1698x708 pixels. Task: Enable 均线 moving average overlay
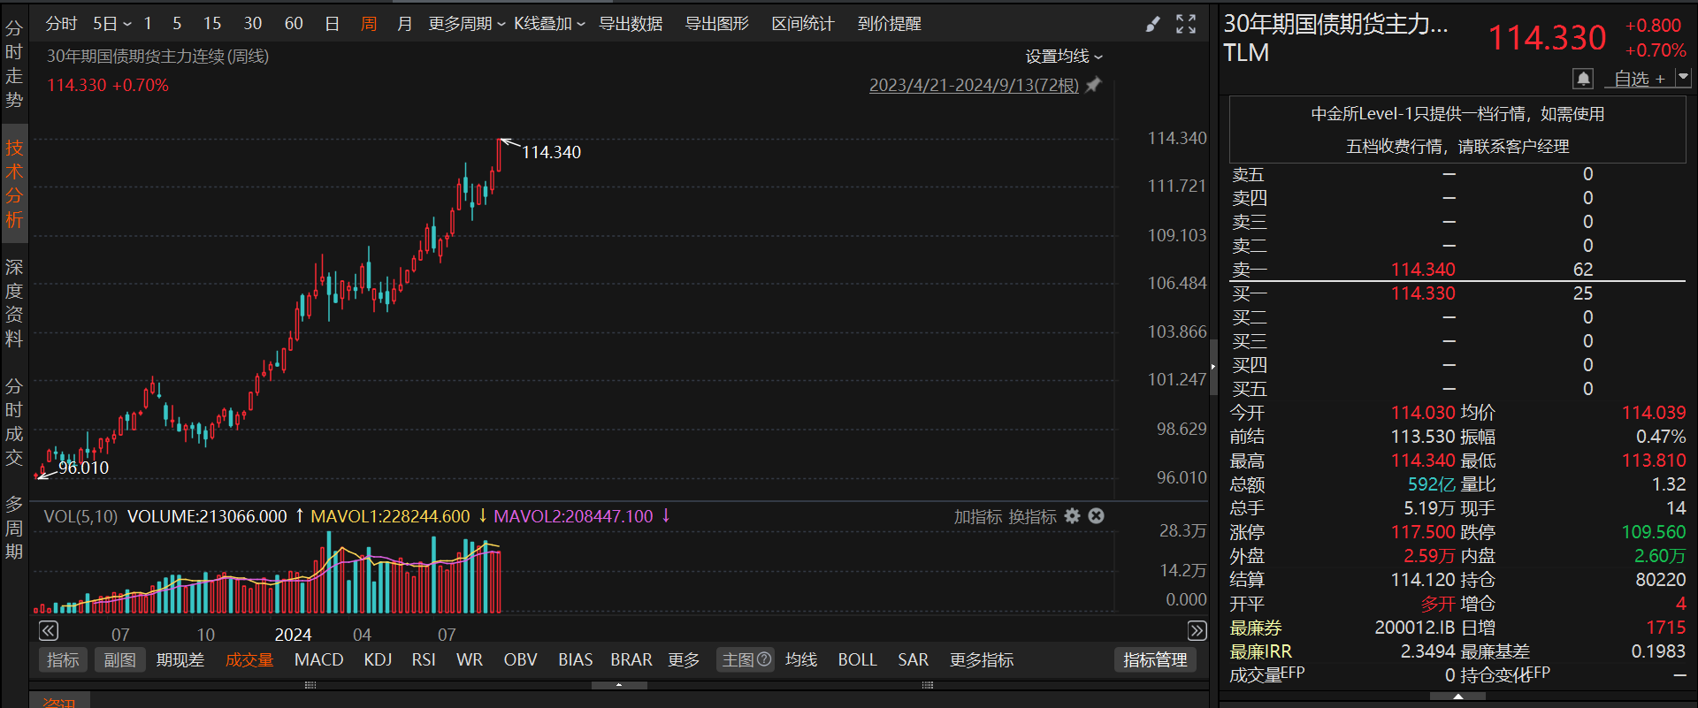pos(801,660)
